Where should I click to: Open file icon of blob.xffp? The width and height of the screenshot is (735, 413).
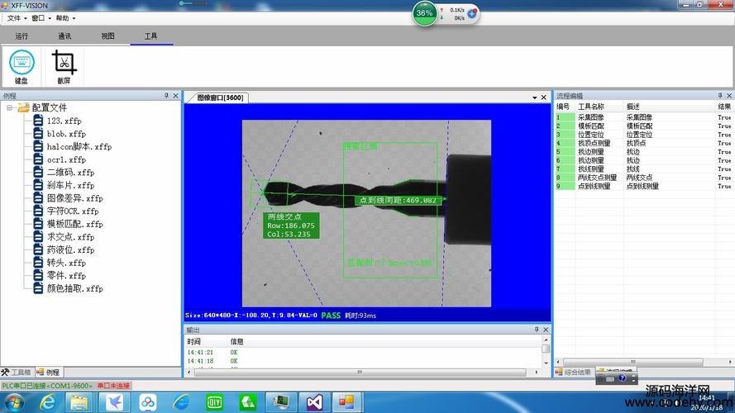click(x=38, y=134)
